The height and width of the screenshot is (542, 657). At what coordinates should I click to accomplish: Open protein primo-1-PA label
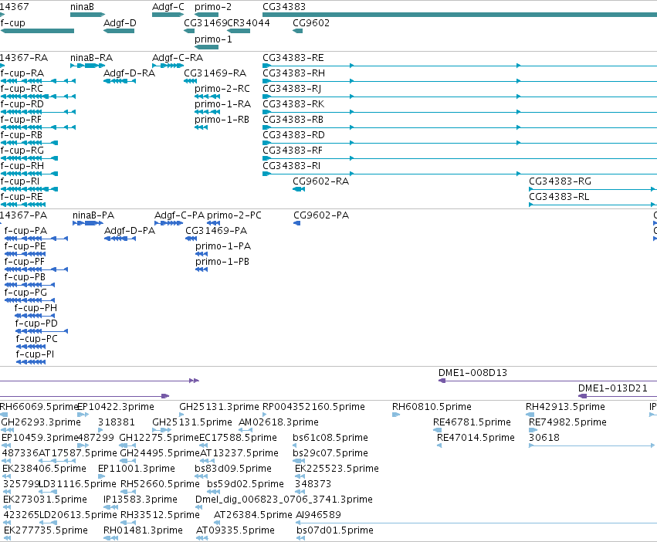pyautogui.click(x=223, y=246)
